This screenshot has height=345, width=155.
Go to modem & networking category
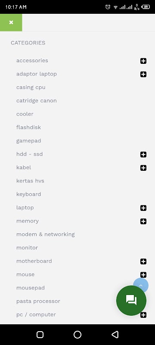coord(46,234)
